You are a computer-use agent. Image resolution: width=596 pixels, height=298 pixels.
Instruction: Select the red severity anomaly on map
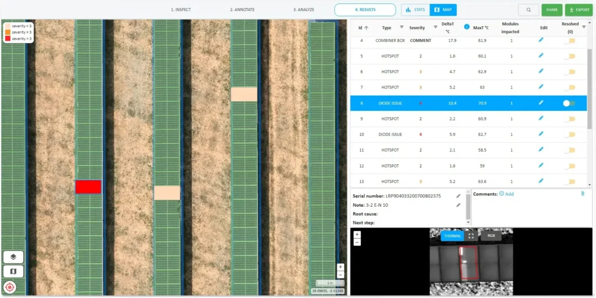pos(88,186)
